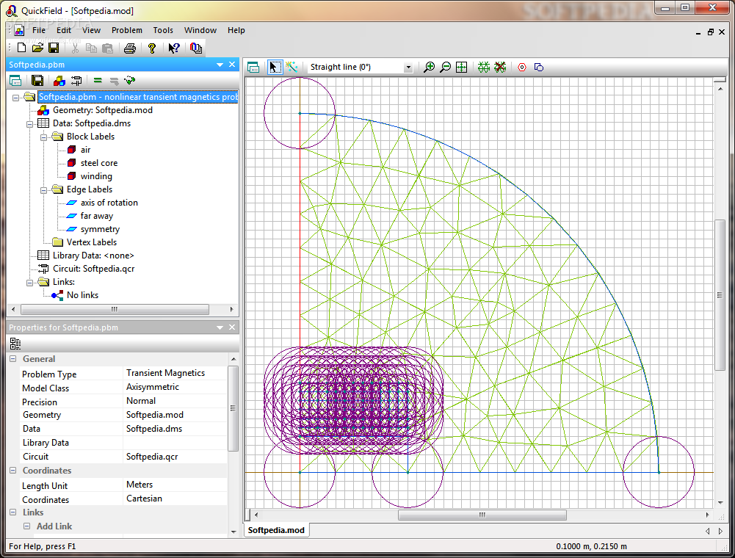Open the File menu

(x=39, y=31)
